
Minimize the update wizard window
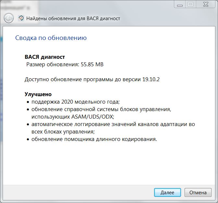point(180,5)
